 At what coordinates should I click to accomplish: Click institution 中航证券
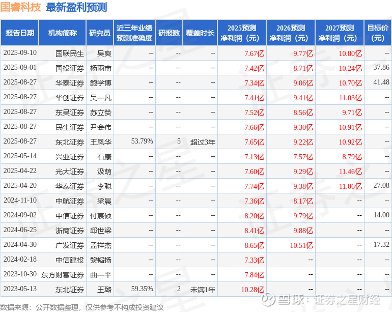coord(70,201)
